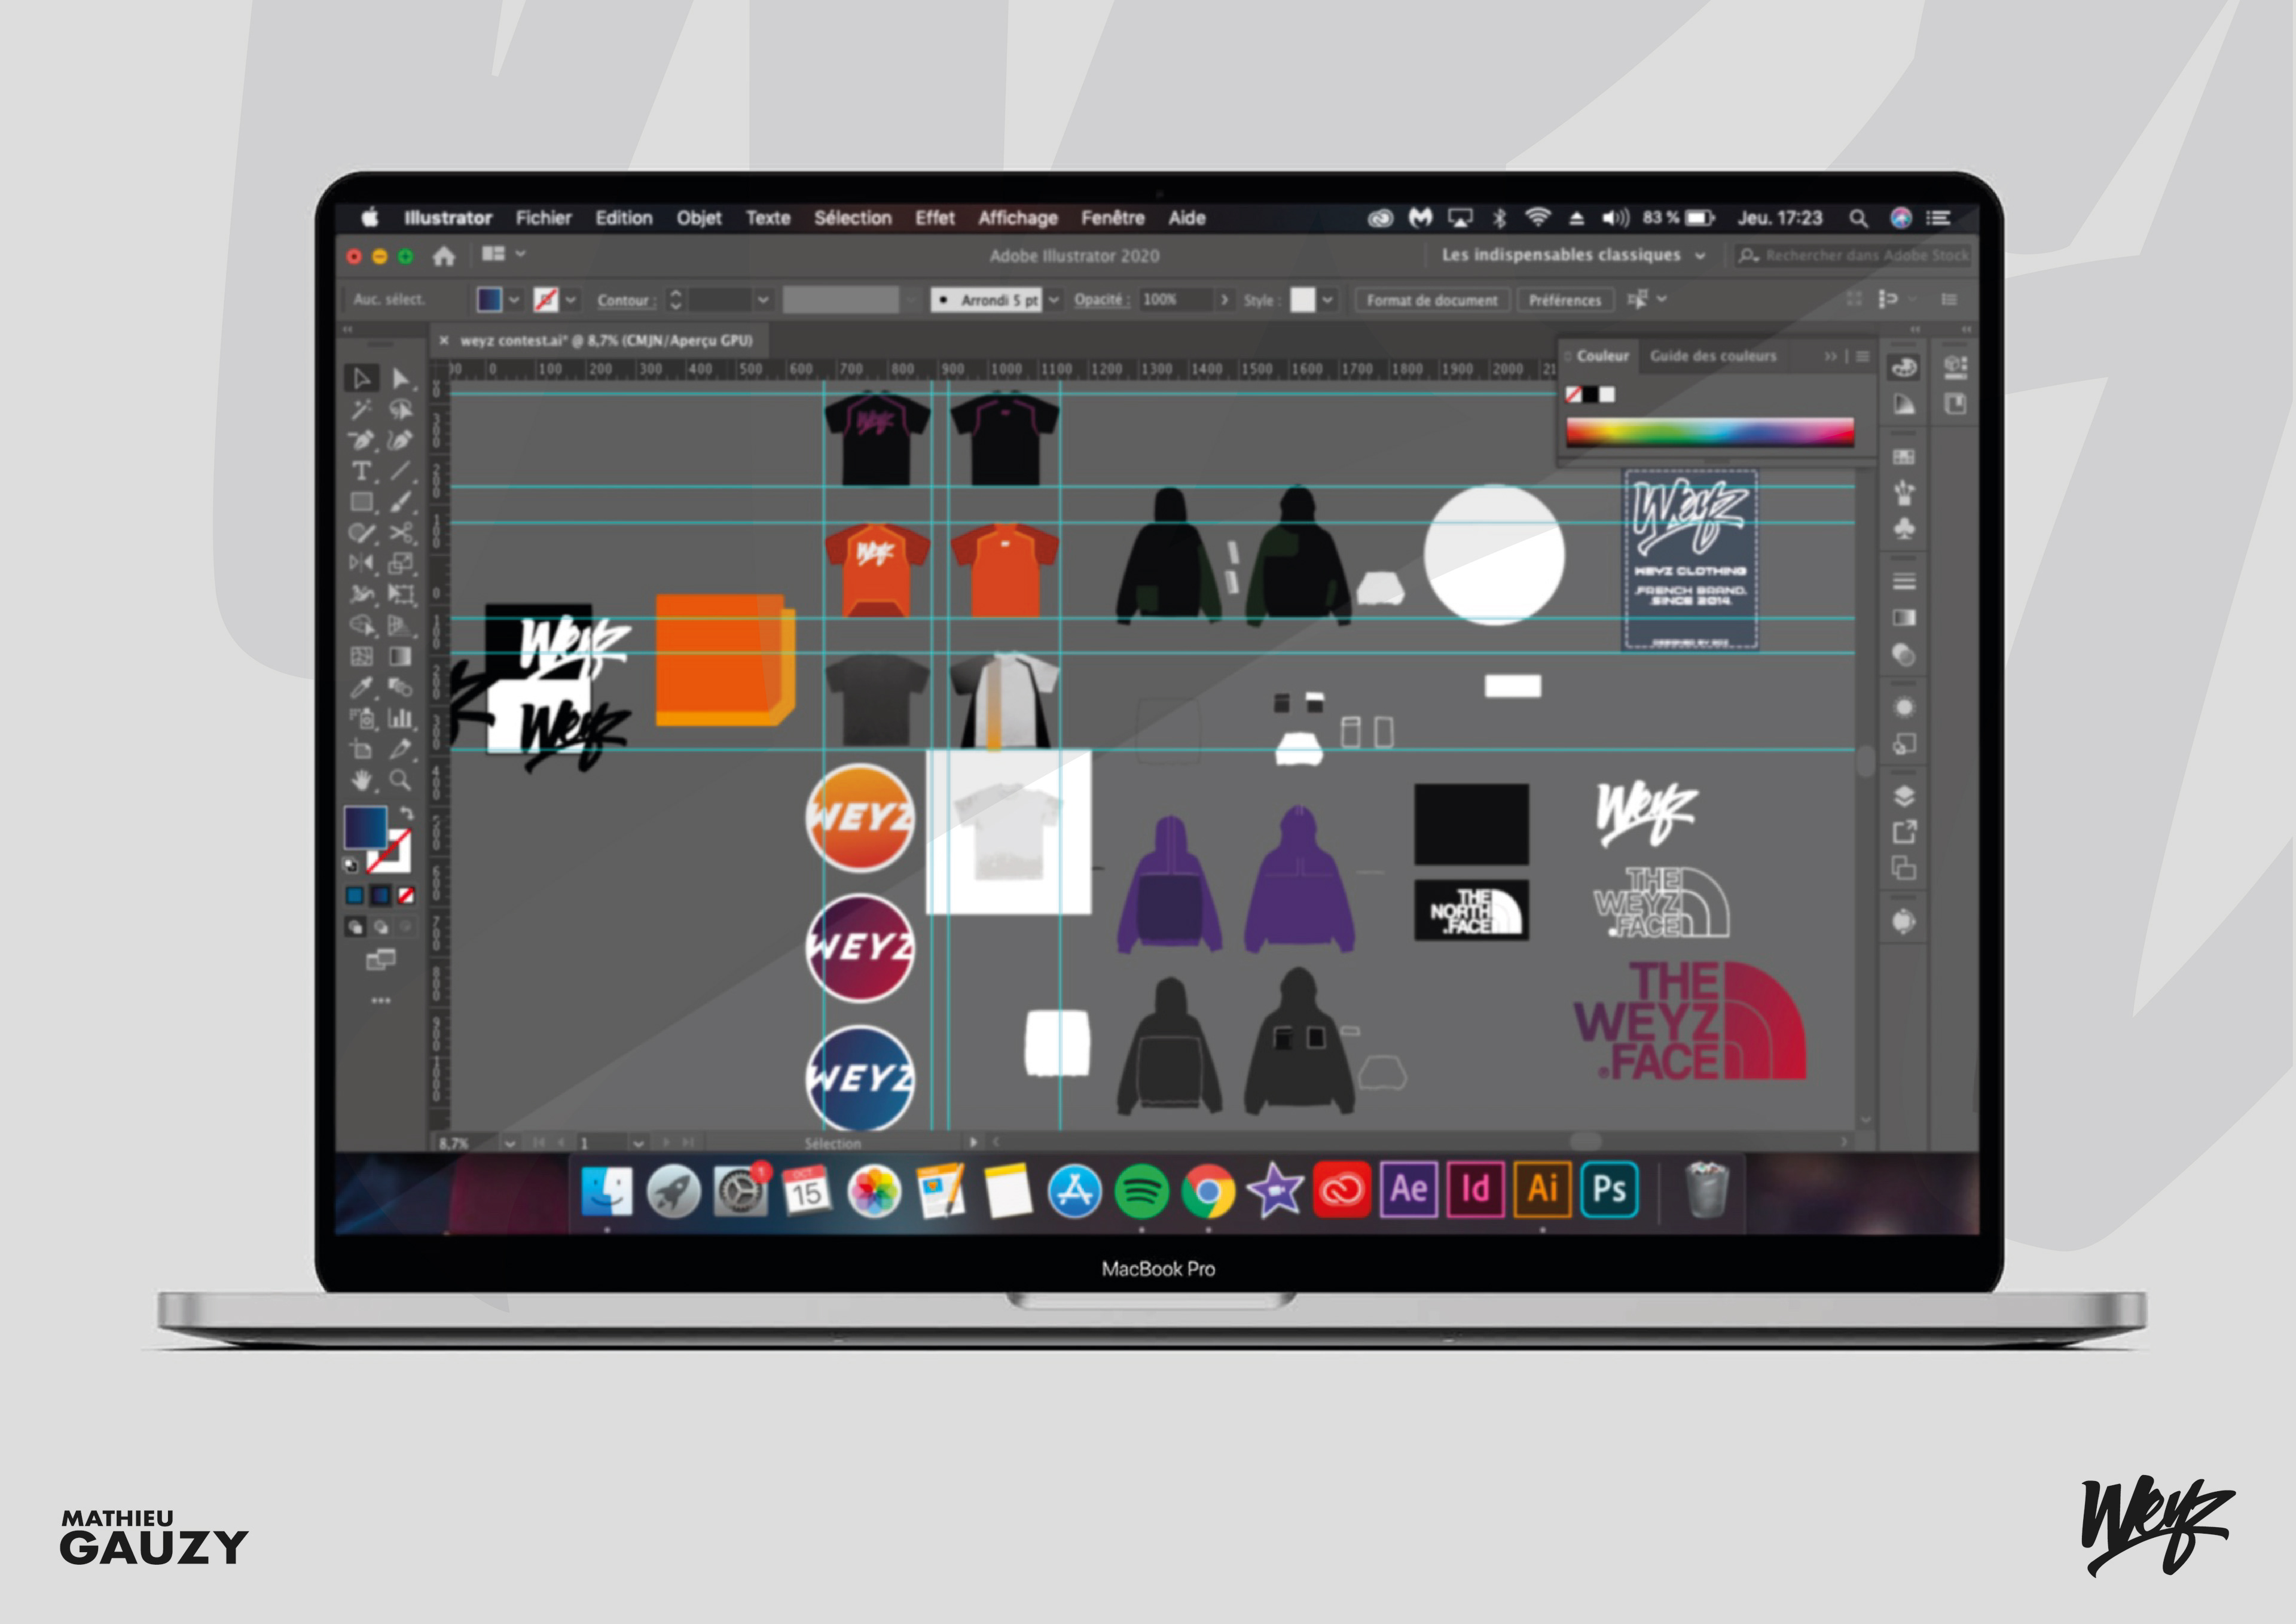Select the Zoom magnifier tool
The height and width of the screenshot is (1624, 2296).
pyautogui.click(x=400, y=779)
